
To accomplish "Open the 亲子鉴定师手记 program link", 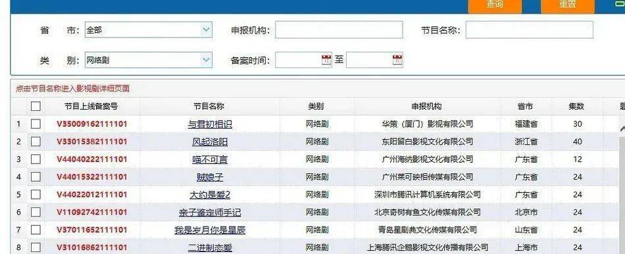I will click(210, 213).
